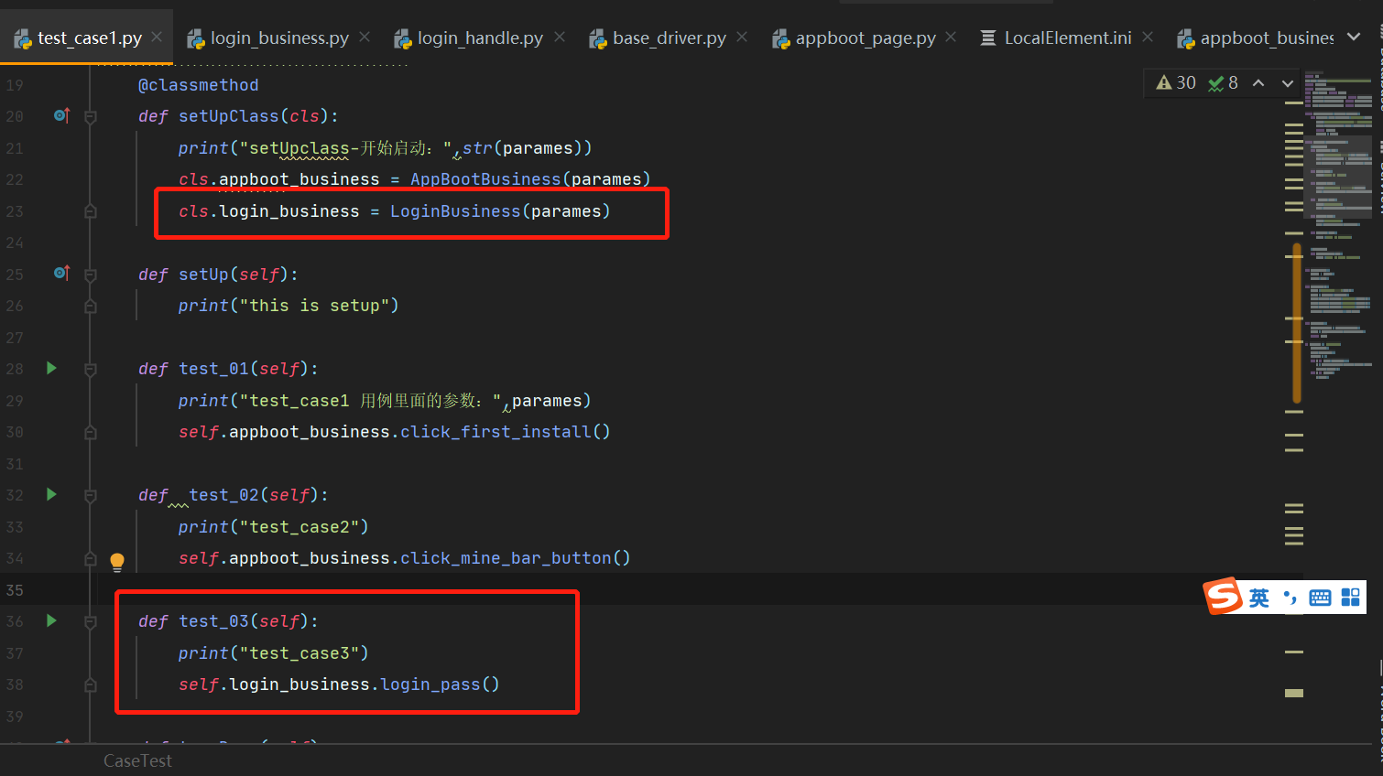1383x776 pixels.
Task: Click fold end marker on line 38
Action: (91, 684)
